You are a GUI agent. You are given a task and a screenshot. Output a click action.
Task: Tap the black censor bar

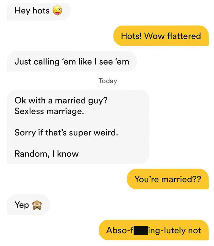141,230
